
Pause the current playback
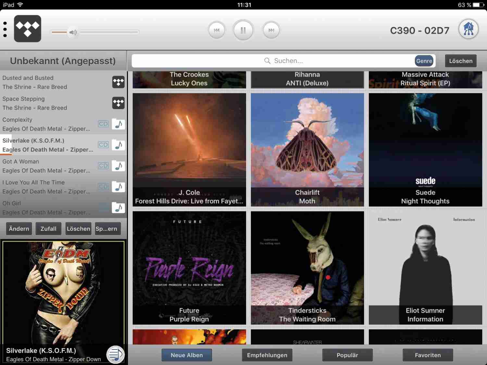tap(243, 30)
